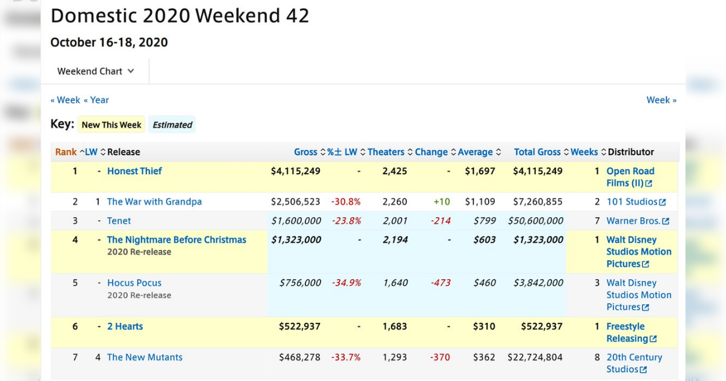The height and width of the screenshot is (381, 726).
Task: Click the New This Week key swatch
Action: click(111, 125)
